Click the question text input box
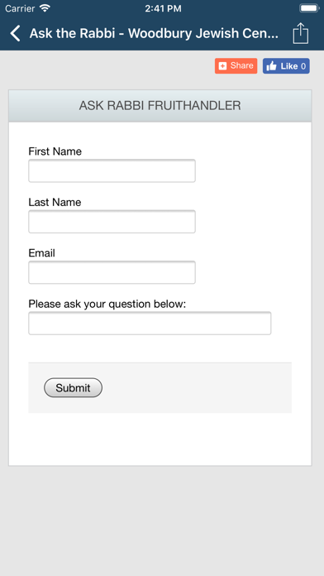 coord(150,324)
